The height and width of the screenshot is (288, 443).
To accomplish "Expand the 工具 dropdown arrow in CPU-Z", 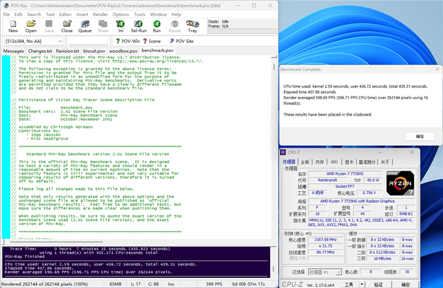I will tap(363, 284).
